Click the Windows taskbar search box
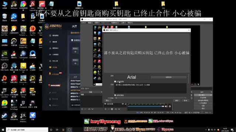 point(27,130)
